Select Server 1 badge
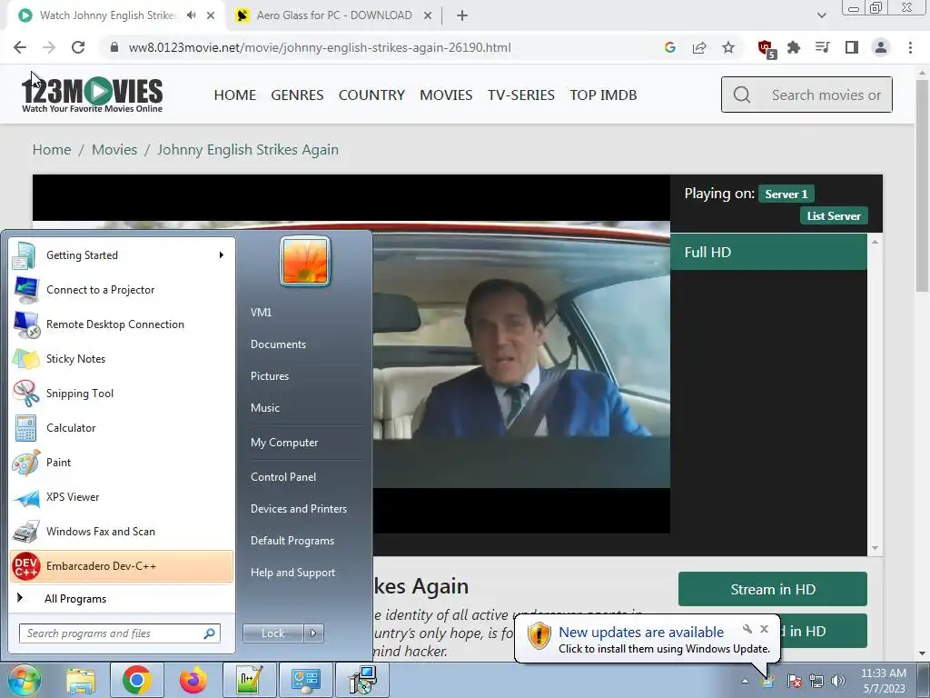Viewport: 930px width, 698px height. pyautogui.click(x=787, y=194)
